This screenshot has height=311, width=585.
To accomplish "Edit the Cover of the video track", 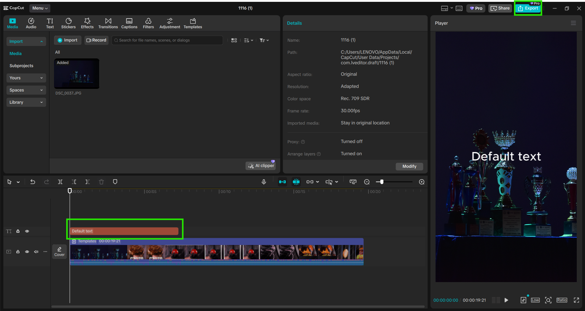I will coord(59,252).
